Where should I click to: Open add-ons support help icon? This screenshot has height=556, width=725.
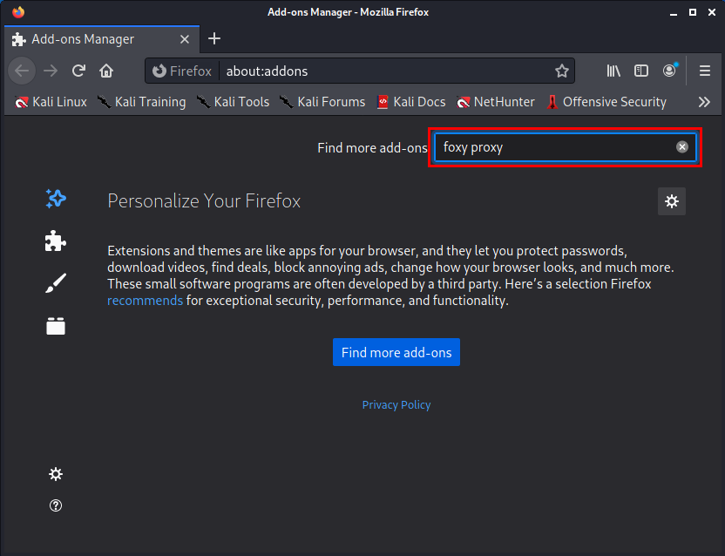tap(56, 505)
